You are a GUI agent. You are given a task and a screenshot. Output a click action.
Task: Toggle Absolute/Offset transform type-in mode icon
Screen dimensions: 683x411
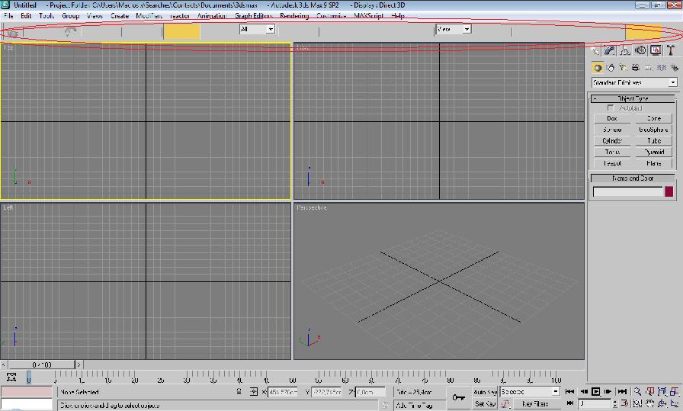click(254, 392)
